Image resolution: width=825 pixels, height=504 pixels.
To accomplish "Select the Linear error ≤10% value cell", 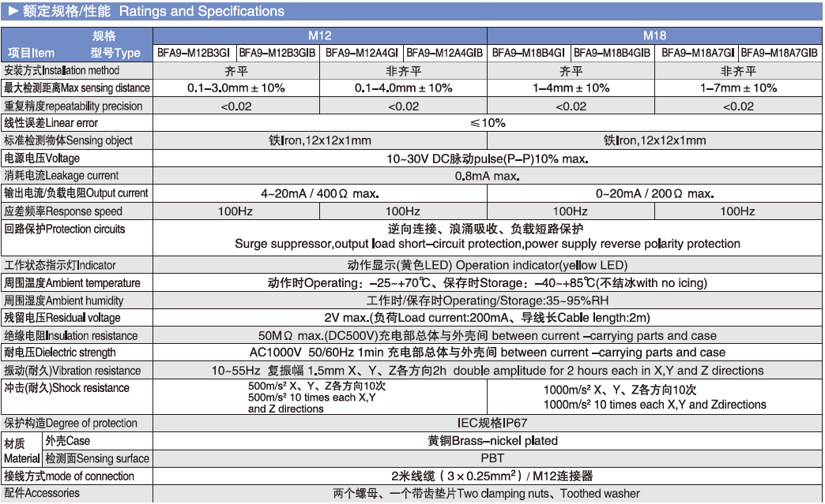I will [487, 123].
